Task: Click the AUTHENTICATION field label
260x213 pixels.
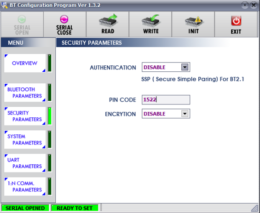Action: point(113,68)
